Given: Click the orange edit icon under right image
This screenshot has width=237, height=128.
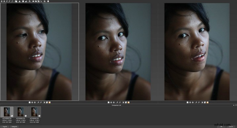Looking at the screenshot, I should [x=208, y=102].
